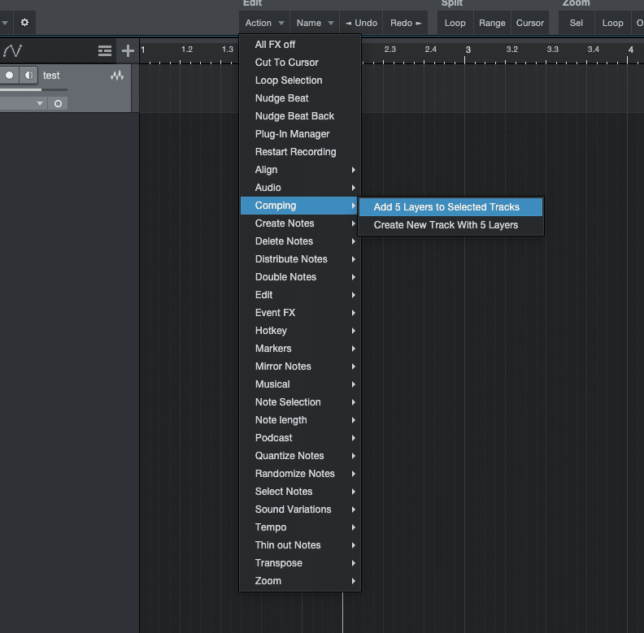The image size is (644, 633).
Task: Click the Zoom Sel button
Action: (x=577, y=23)
